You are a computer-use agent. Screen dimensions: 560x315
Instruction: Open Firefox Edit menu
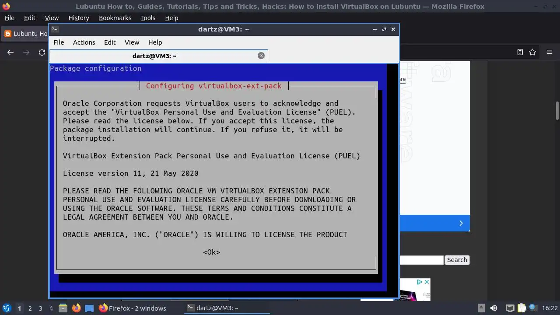30,18
